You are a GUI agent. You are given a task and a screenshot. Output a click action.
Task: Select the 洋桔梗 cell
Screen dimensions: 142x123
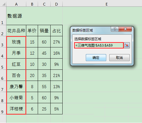pyautogui.click(x=16, y=109)
